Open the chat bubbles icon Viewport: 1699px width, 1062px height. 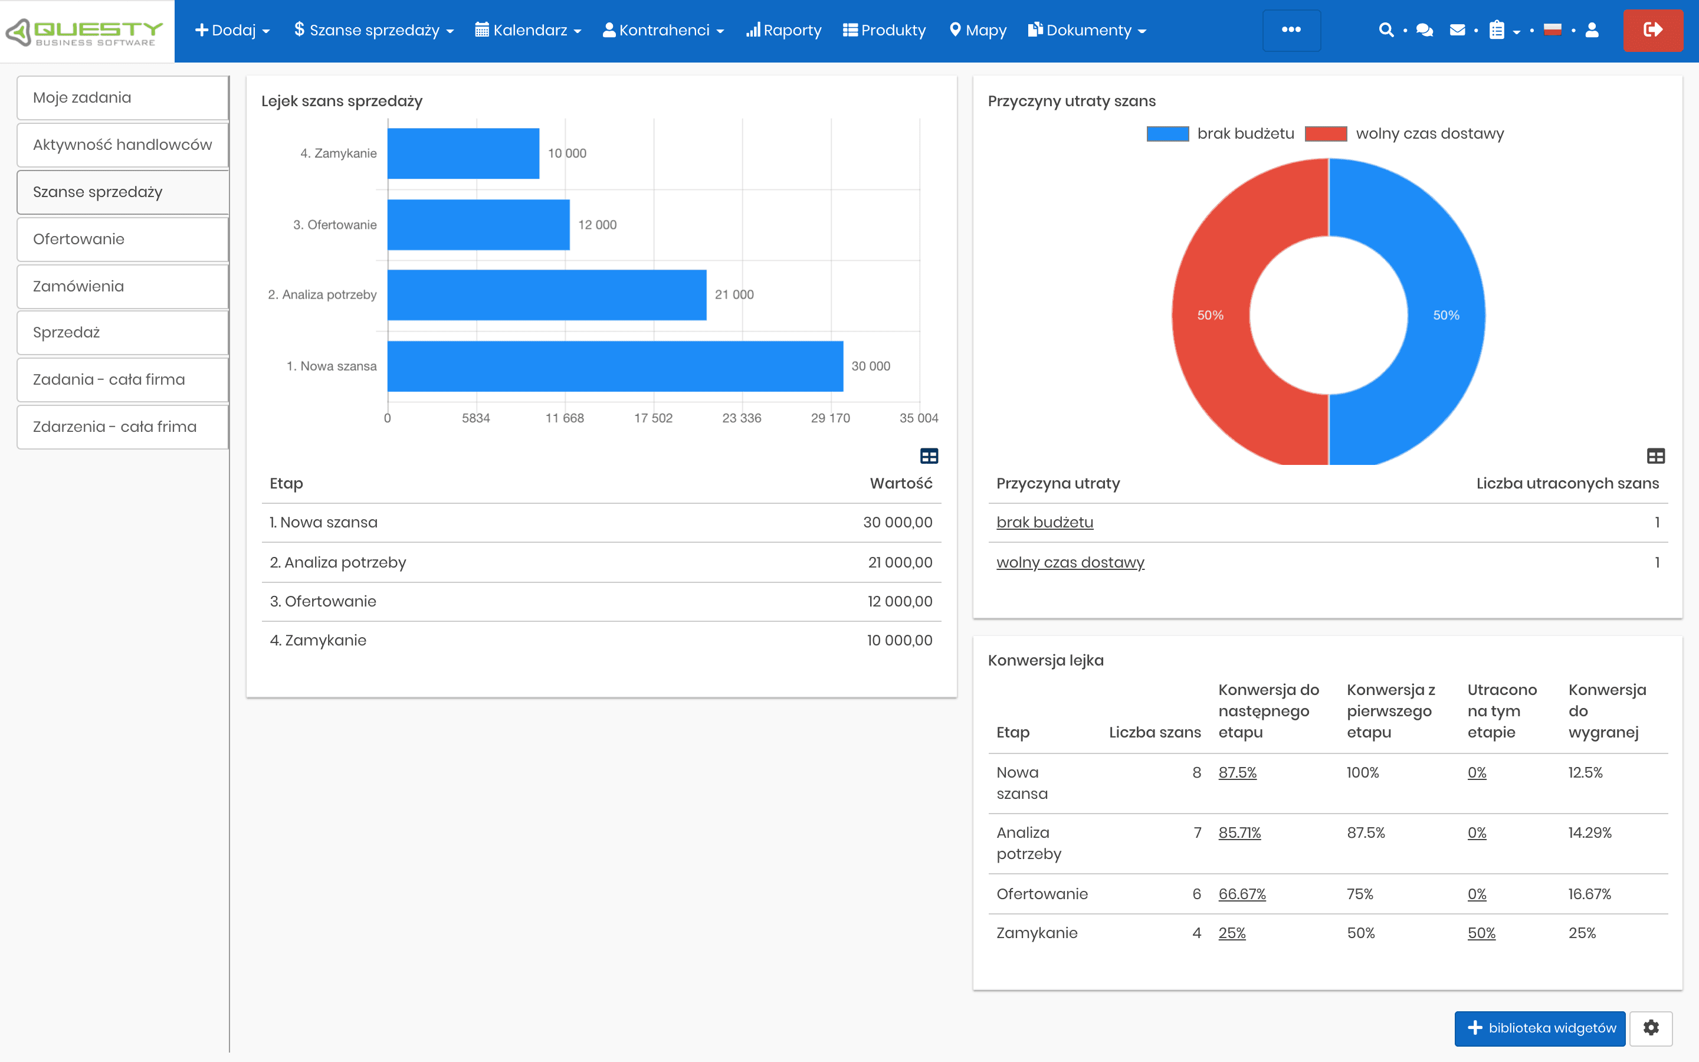[x=1425, y=30]
